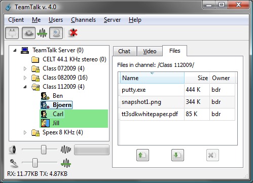Click the Connect plug toolbar icon
Image resolution: width=253 pixels, height=183 pixels.
[12, 33]
